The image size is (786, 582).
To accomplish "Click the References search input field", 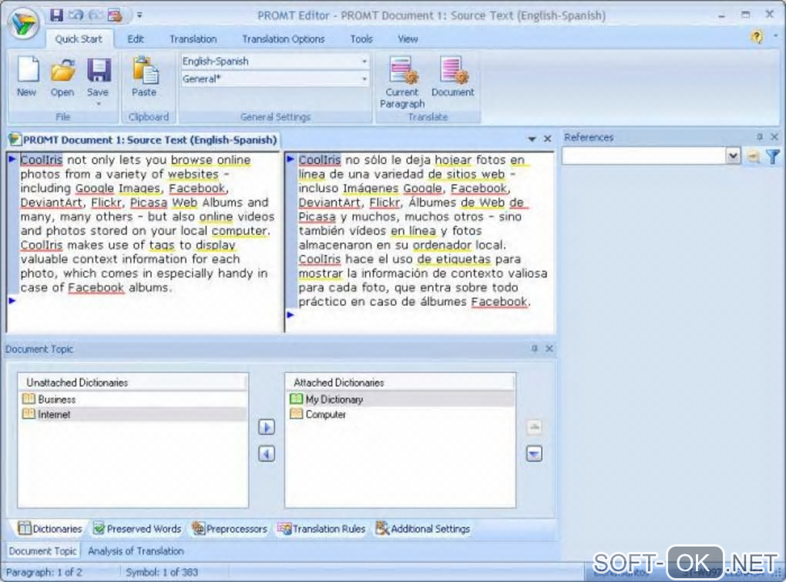I will [643, 156].
